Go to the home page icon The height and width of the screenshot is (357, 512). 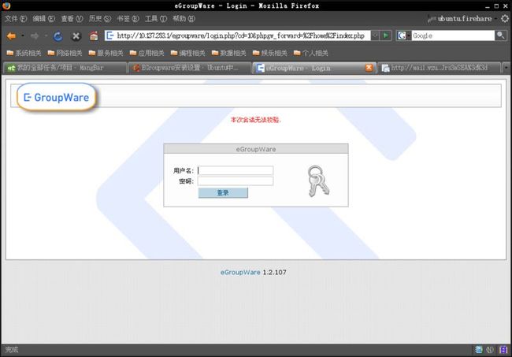[94, 36]
